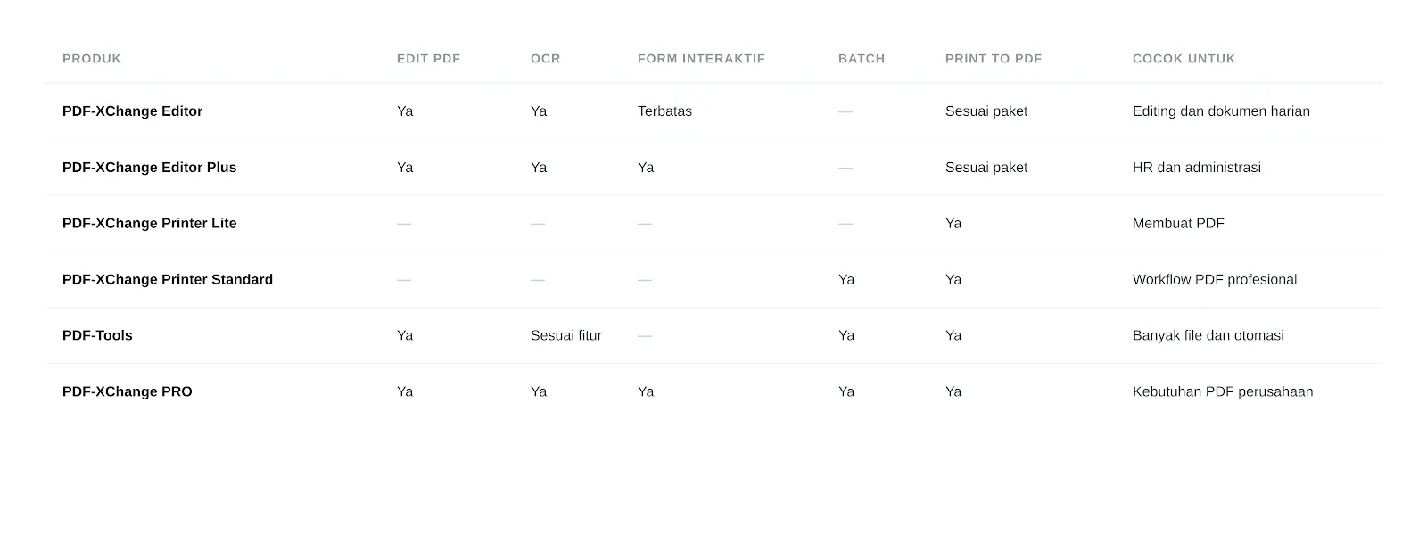Select the PDF-XChange Editor product row
This screenshot has height=535, width=1427.
(713, 111)
